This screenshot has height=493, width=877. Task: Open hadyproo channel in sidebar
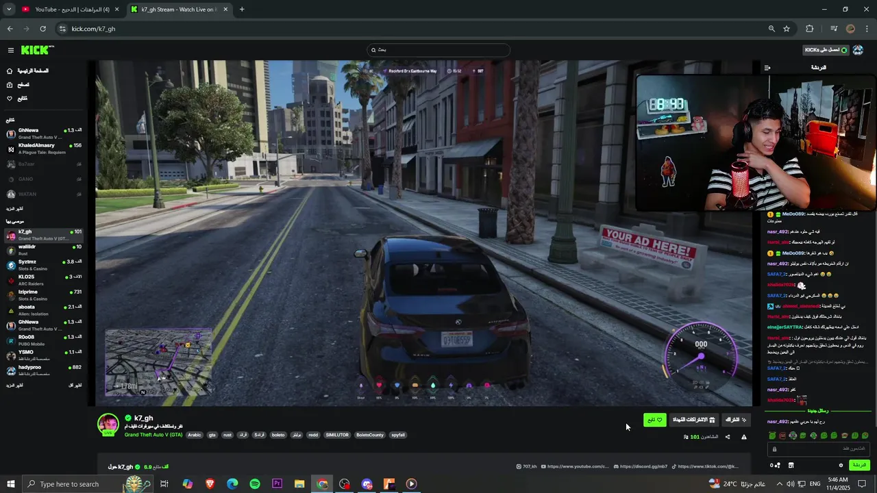pos(44,370)
